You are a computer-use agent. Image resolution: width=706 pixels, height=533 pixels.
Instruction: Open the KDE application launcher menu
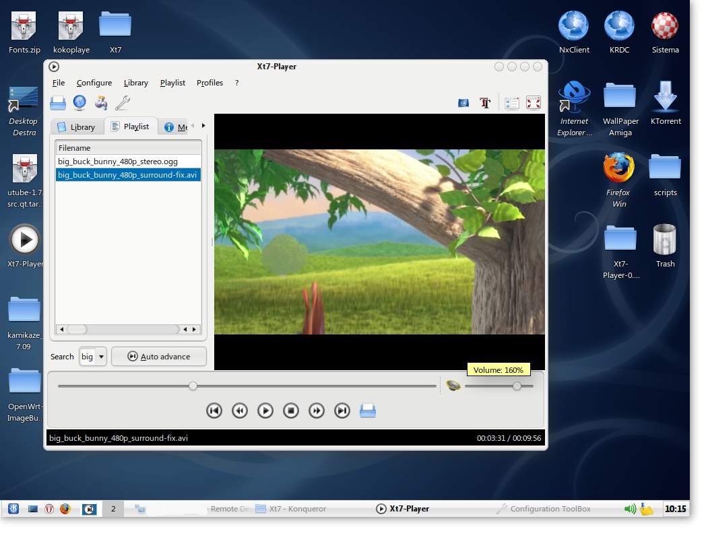tap(13, 509)
